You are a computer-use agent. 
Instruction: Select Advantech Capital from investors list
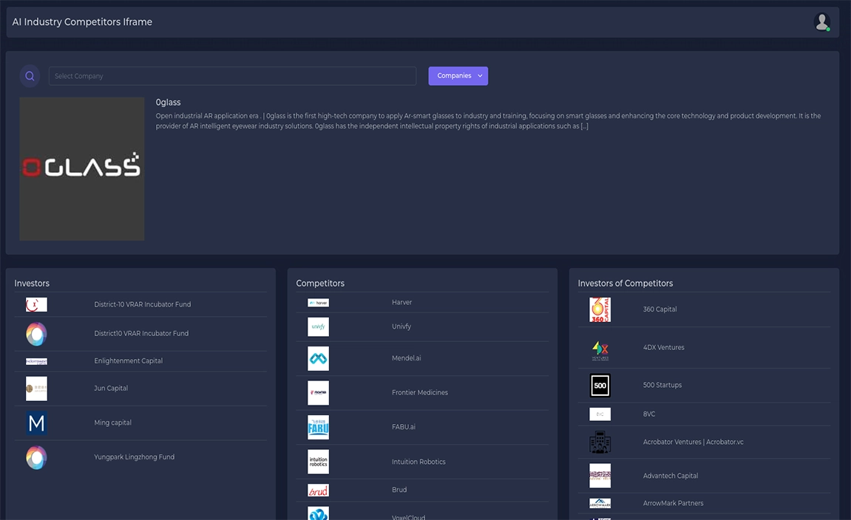(670, 476)
